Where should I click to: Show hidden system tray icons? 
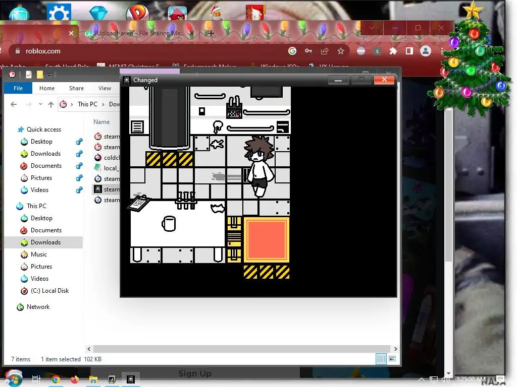tap(422, 379)
